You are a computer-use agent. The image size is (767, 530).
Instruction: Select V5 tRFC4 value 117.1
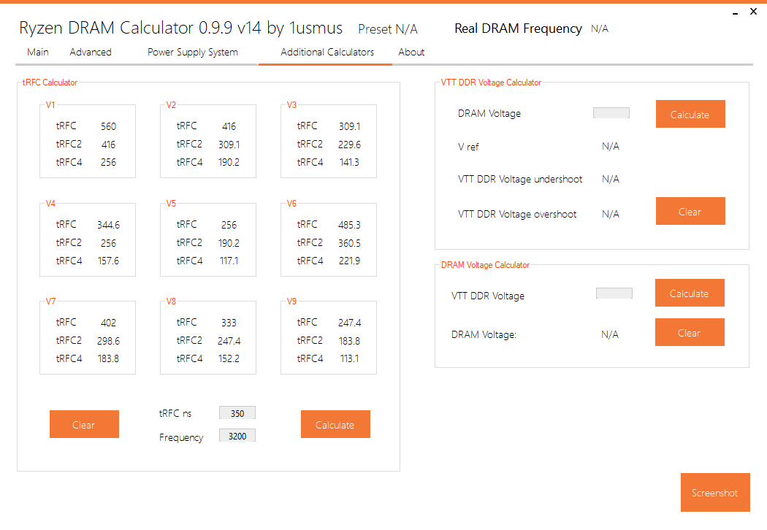[x=229, y=261]
